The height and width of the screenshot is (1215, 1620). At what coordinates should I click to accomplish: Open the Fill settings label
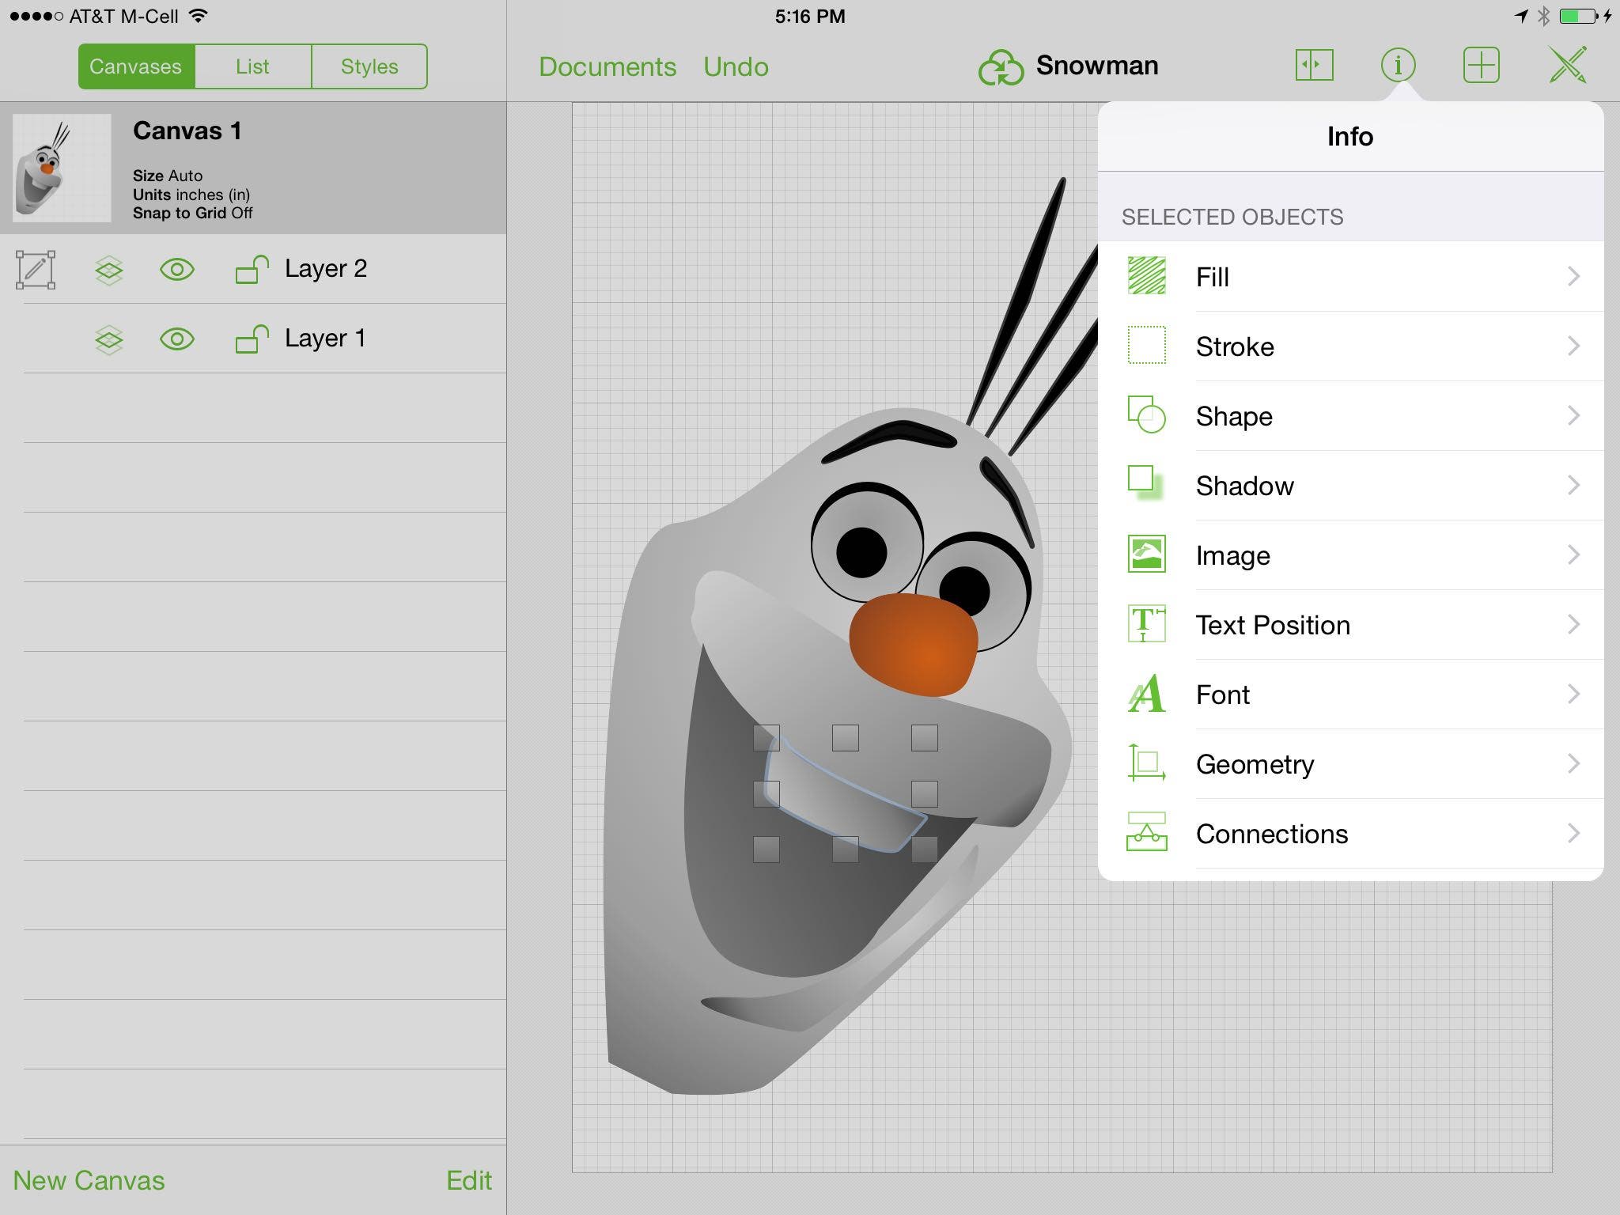pos(1212,277)
